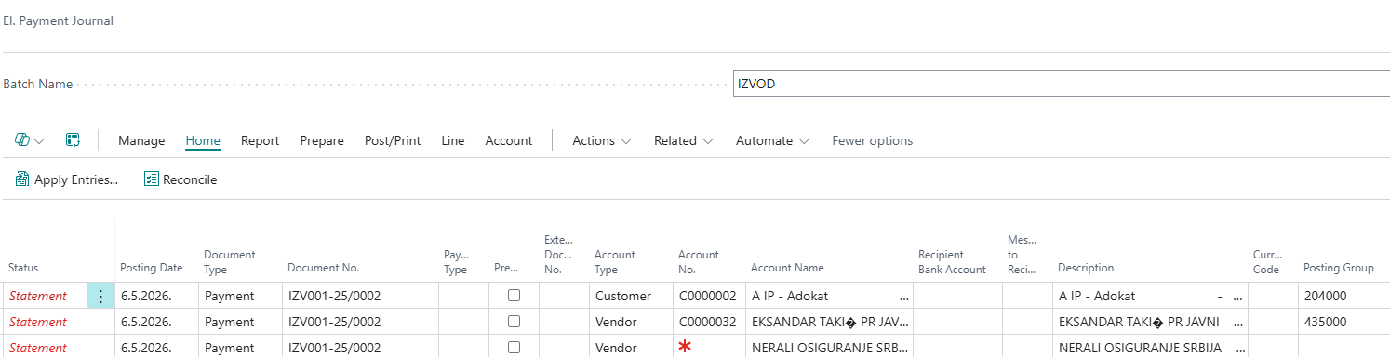The image size is (1390, 357).
Task: Select account number C0000032 cell
Action: pyautogui.click(x=708, y=322)
